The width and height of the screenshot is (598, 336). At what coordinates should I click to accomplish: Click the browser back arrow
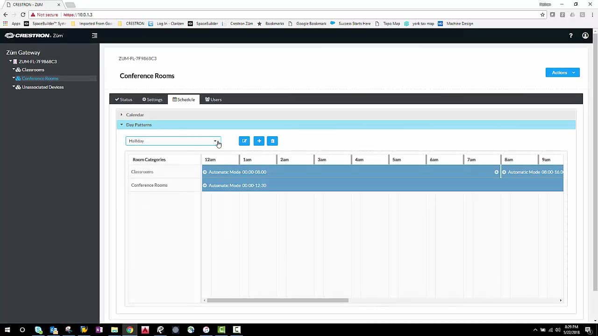6,14
